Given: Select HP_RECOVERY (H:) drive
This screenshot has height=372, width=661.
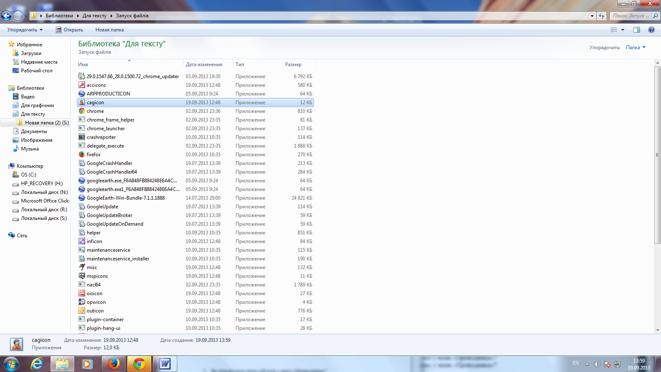Looking at the screenshot, I should 42,184.
